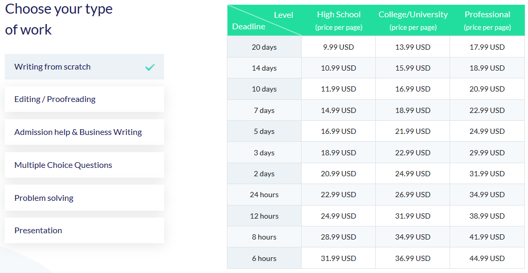Screen dimensions: 528x273
Task: Select the 2 days deadline row label
Action: tap(265, 174)
